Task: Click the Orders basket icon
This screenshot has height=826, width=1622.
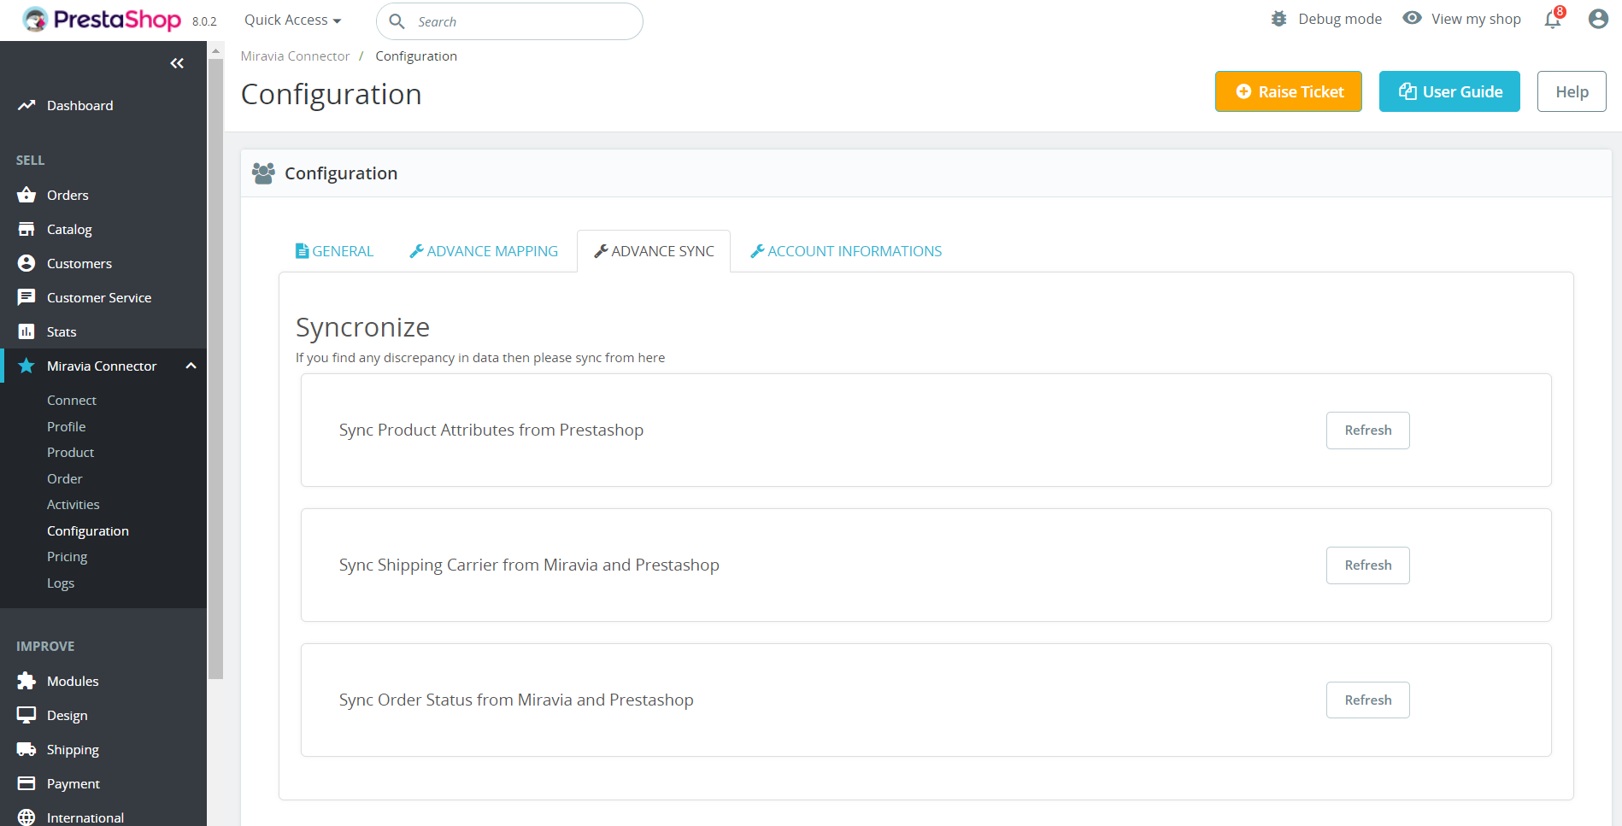Action: 26,195
